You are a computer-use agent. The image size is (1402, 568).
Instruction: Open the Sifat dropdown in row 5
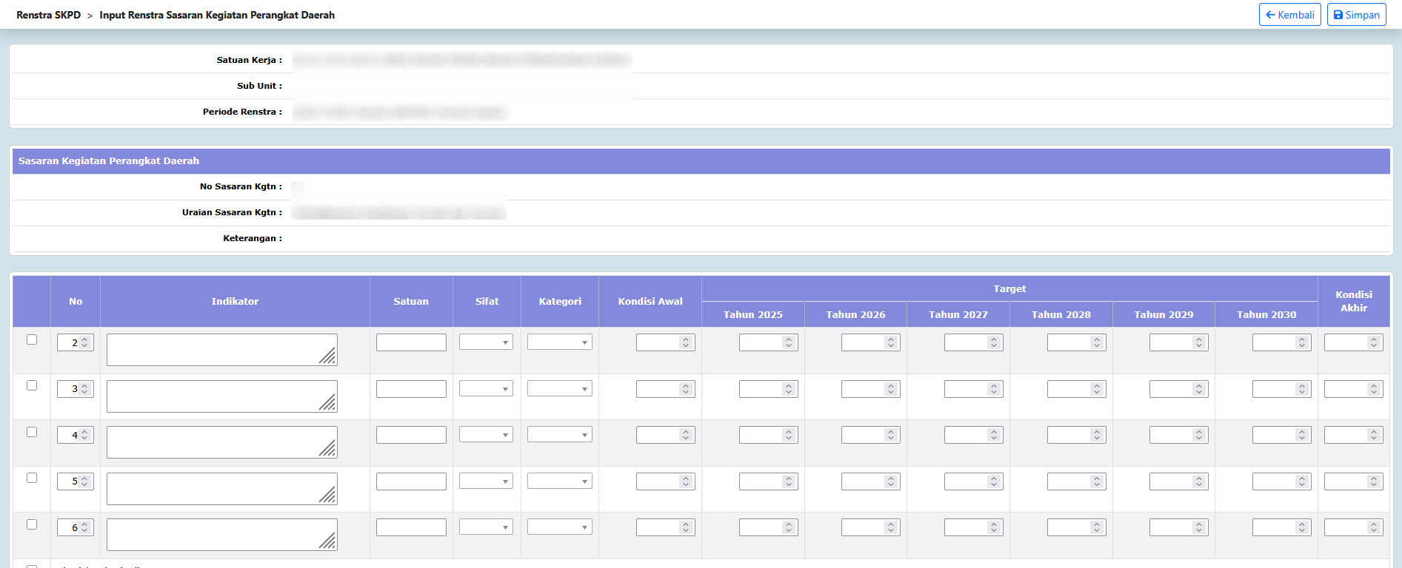click(x=486, y=481)
